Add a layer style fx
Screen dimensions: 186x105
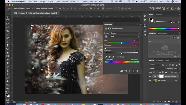click(x=158, y=101)
